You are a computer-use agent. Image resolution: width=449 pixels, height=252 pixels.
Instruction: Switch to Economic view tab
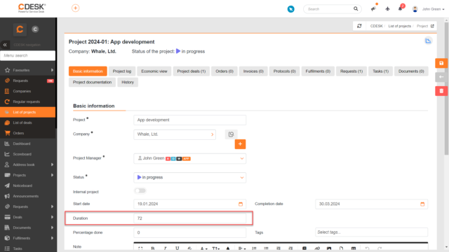[x=154, y=71]
